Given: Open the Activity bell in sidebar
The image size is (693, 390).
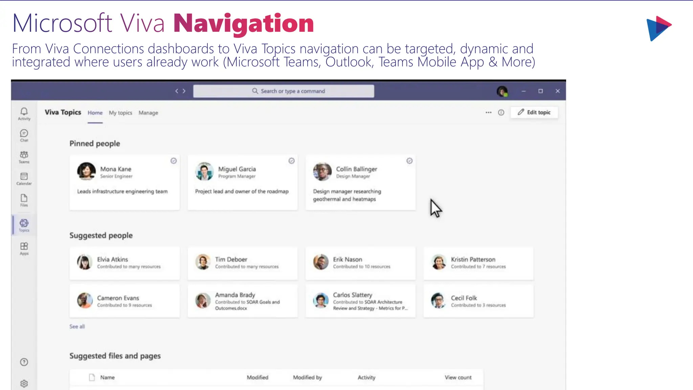Looking at the screenshot, I should coord(24,114).
